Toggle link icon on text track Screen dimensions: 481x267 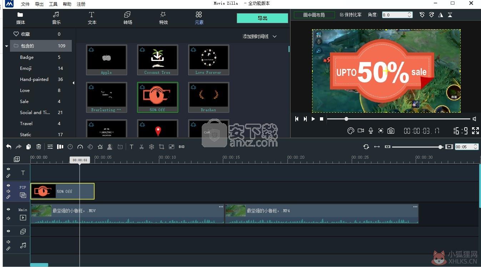pos(8,176)
